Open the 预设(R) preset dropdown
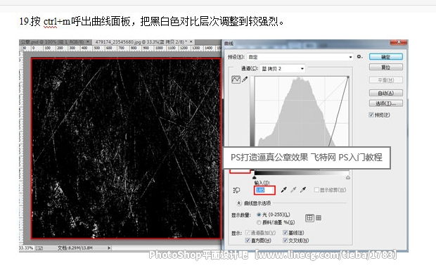 (x=300, y=57)
